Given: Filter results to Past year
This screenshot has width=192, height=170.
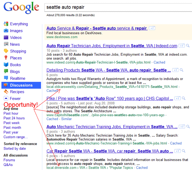Looking at the screenshot, I should pos(11,132).
